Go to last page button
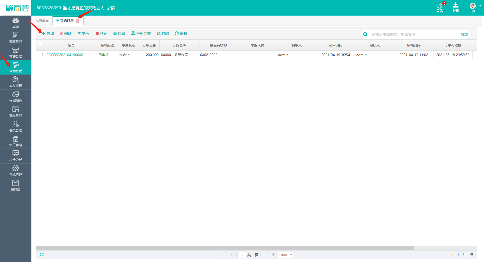This screenshot has width=484, height=262. tap(273, 254)
